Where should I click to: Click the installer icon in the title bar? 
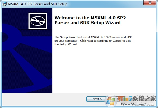[x=4, y=4]
